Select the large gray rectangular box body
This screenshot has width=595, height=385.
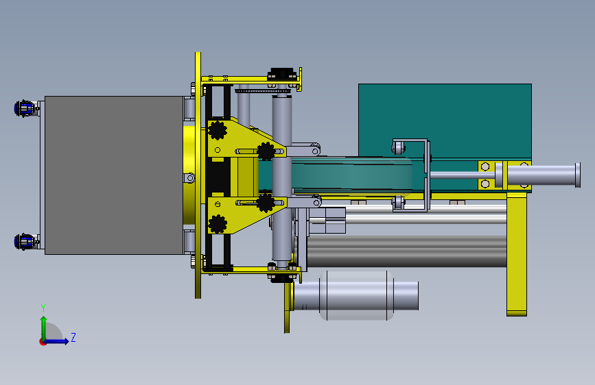point(114,175)
